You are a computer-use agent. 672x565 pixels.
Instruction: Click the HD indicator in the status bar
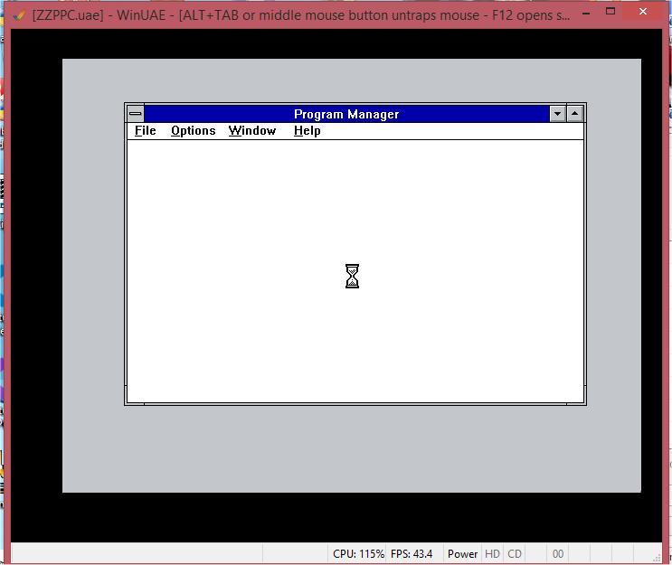coord(492,554)
